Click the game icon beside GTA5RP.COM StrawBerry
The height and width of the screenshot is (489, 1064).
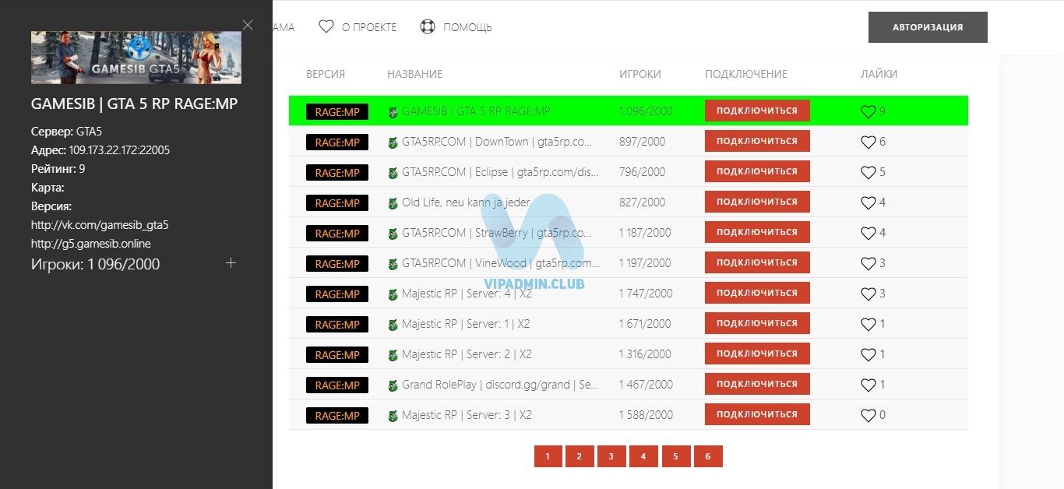click(x=393, y=234)
